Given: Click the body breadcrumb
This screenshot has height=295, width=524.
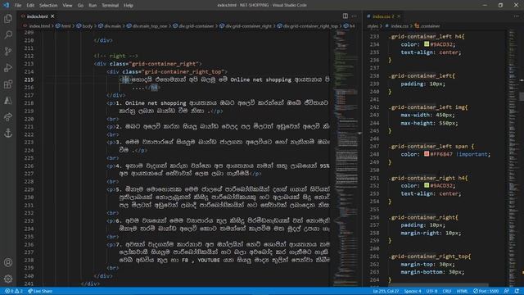Looking at the screenshot, I should click(x=84, y=25).
